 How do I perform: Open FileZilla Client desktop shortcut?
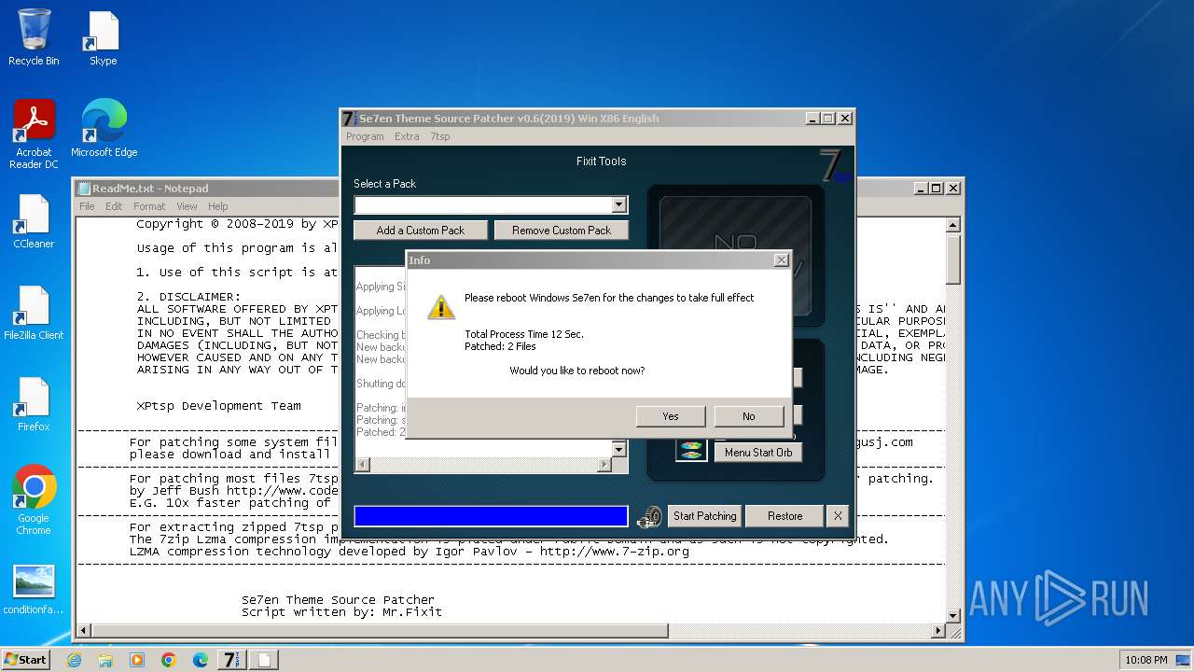pos(34,313)
